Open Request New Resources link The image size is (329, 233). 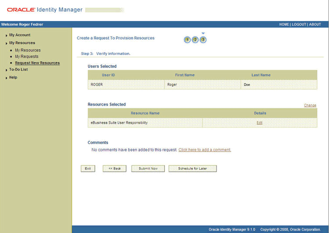tap(37, 63)
